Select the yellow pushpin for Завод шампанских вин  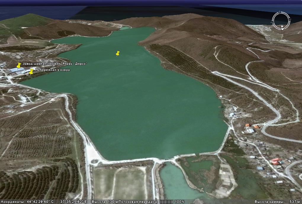tap(19, 65)
